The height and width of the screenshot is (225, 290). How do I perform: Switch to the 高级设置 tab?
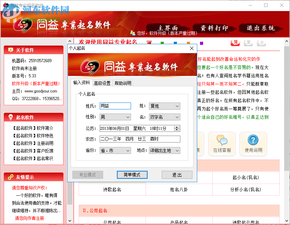pyautogui.click(x=102, y=83)
